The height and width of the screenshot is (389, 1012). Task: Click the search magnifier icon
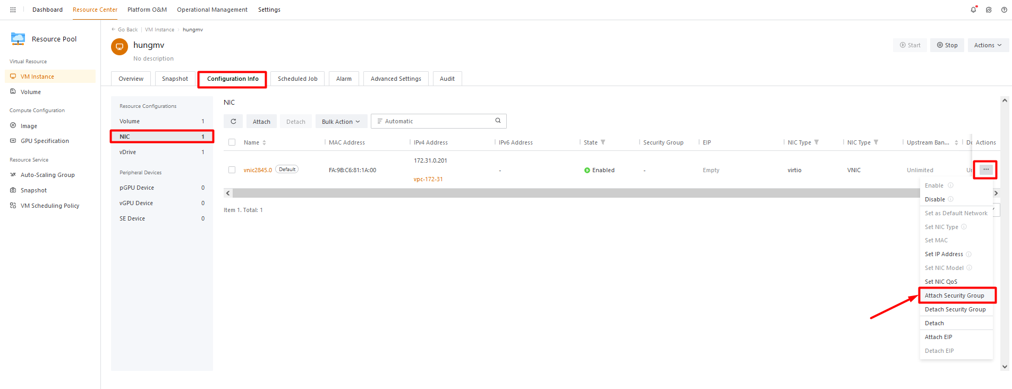coord(498,121)
